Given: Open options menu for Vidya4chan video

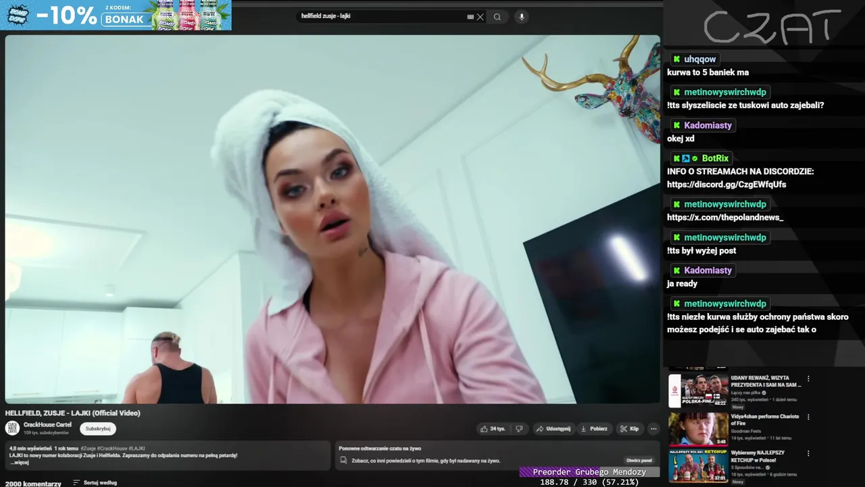Looking at the screenshot, I should 808,417.
